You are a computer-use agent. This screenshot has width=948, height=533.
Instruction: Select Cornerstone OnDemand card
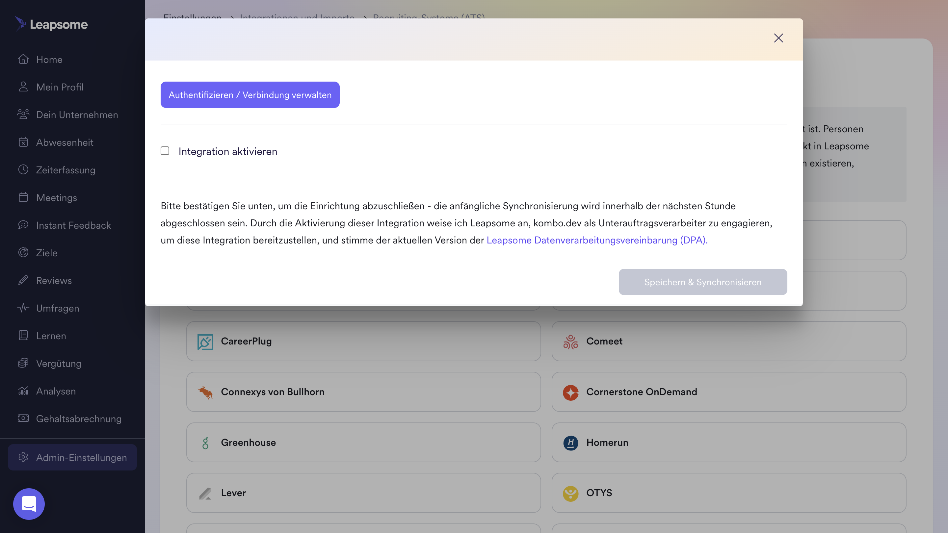click(729, 392)
